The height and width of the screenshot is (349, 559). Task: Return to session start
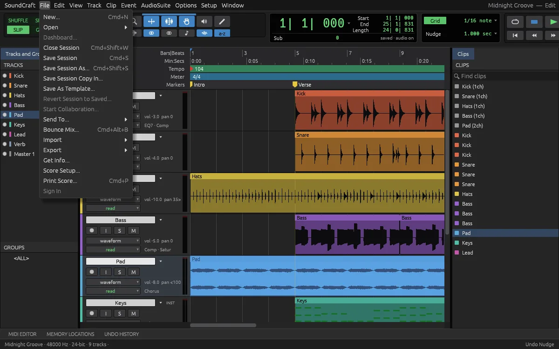pyautogui.click(x=515, y=35)
